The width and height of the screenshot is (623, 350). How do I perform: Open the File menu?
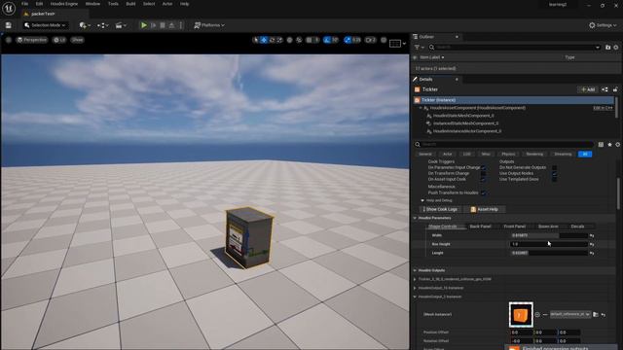[24, 4]
